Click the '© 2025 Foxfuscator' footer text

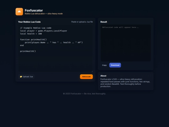click(x=84, y=94)
